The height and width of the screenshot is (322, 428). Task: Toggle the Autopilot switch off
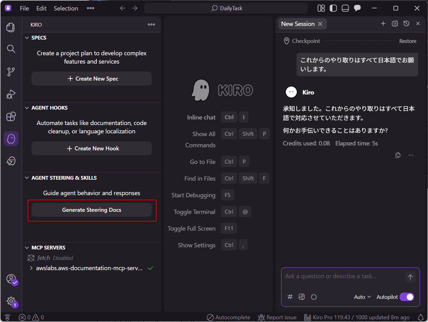click(407, 297)
